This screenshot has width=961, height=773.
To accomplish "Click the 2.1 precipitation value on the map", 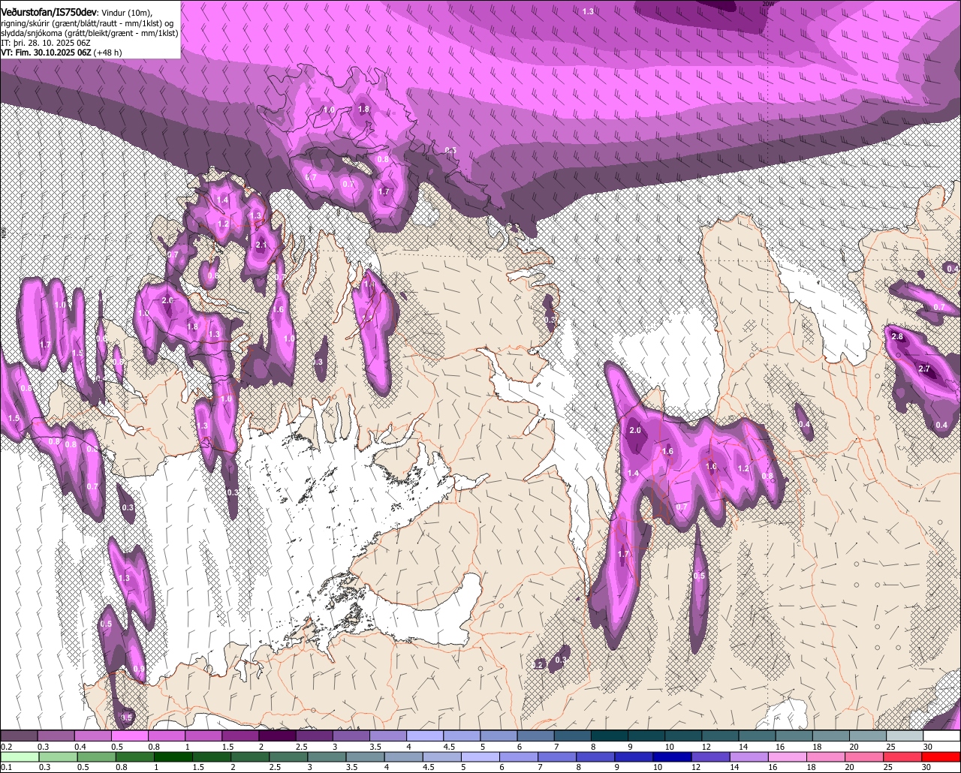I will click(261, 245).
